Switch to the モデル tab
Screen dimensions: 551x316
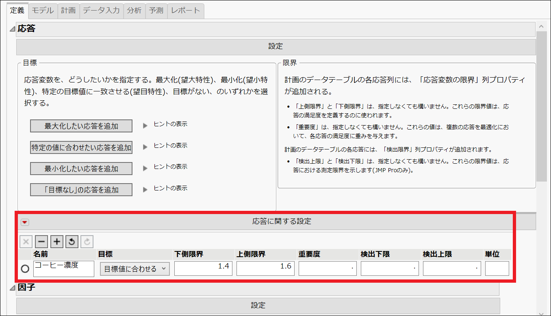(43, 10)
